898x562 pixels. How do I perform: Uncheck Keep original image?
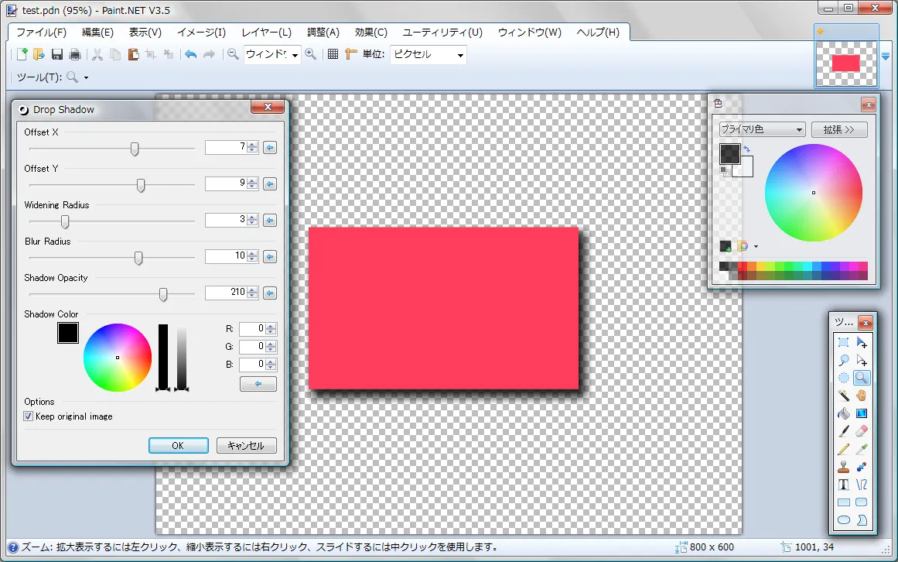(29, 416)
